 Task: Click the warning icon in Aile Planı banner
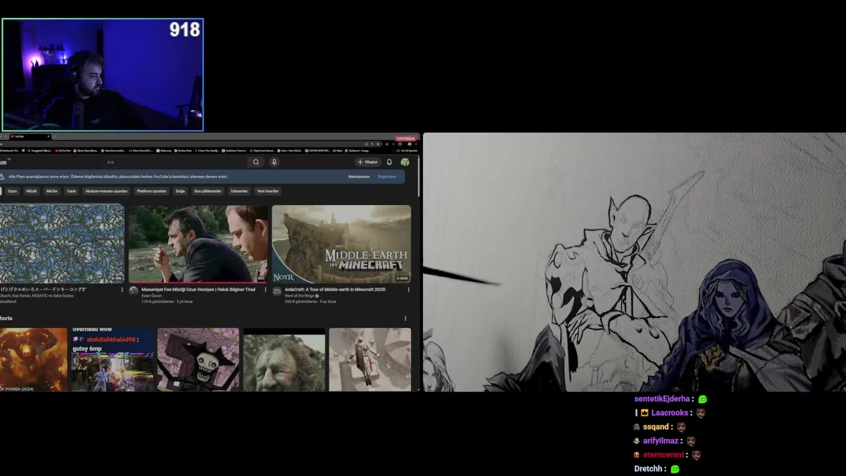[3, 177]
